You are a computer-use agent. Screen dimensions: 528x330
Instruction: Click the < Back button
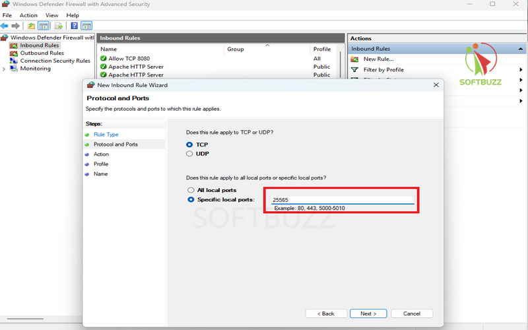click(x=326, y=313)
